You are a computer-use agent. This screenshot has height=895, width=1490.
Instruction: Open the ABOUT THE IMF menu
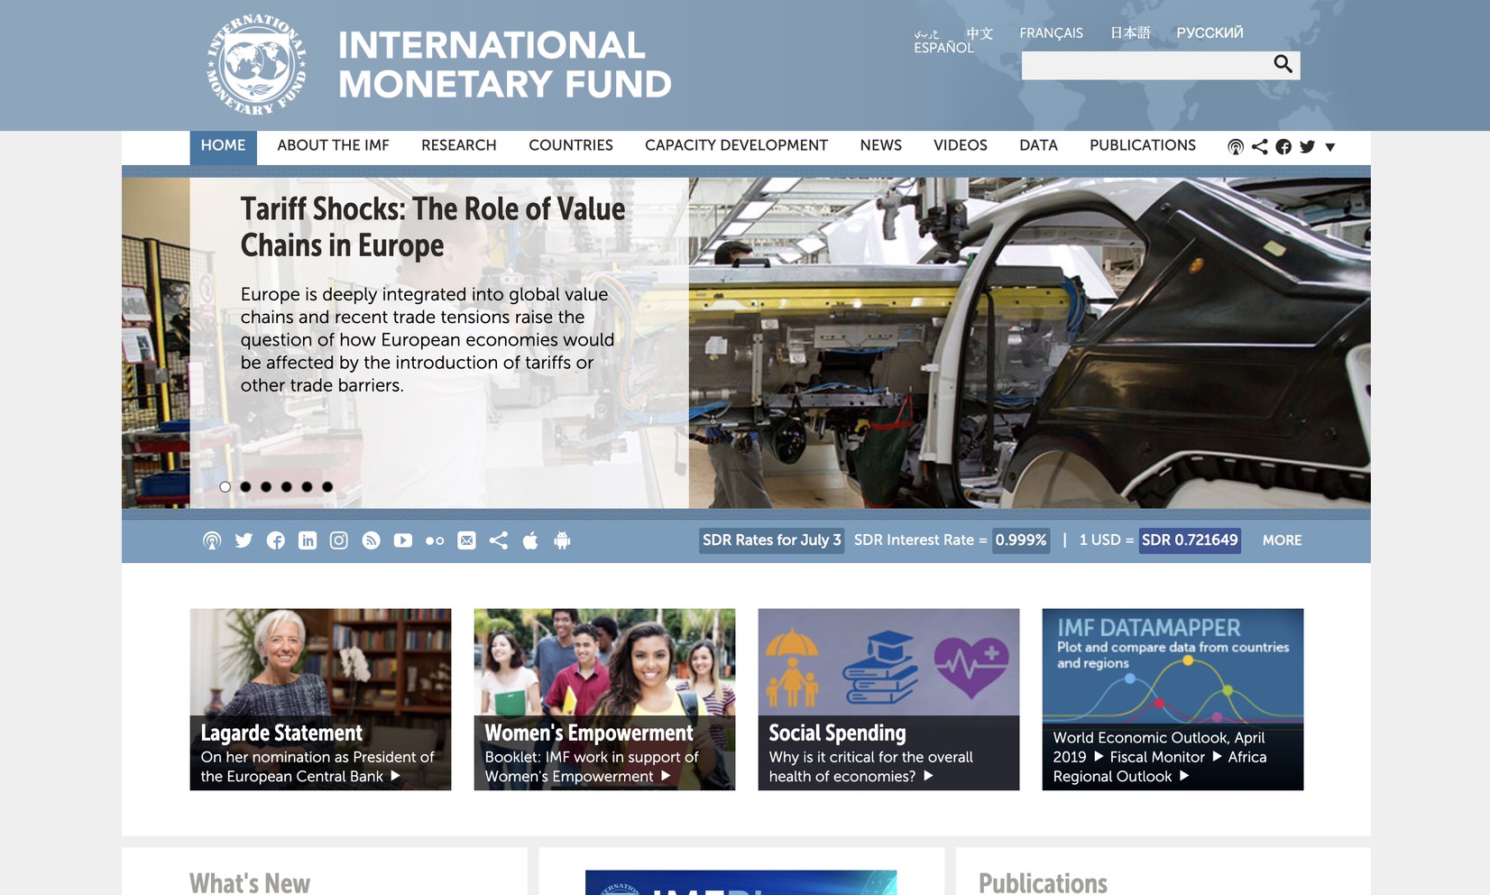pos(333,146)
